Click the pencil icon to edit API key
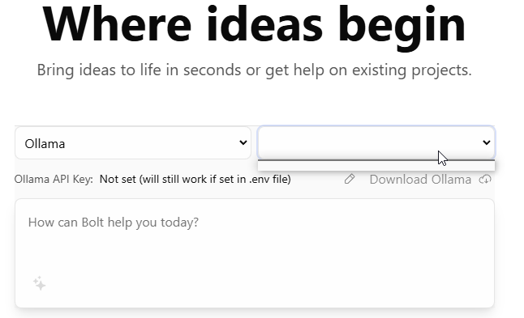This screenshot has width=524, height=318. click(350, 180)
